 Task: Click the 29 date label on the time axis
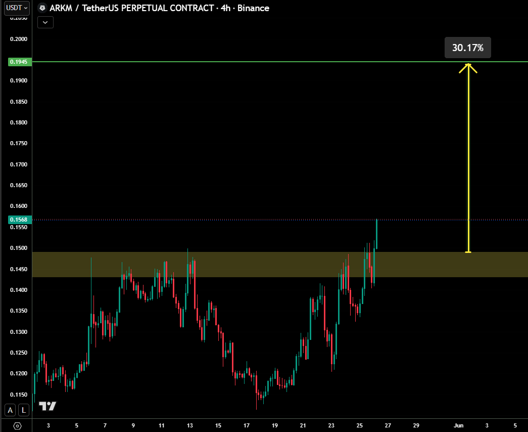(416, 425)
